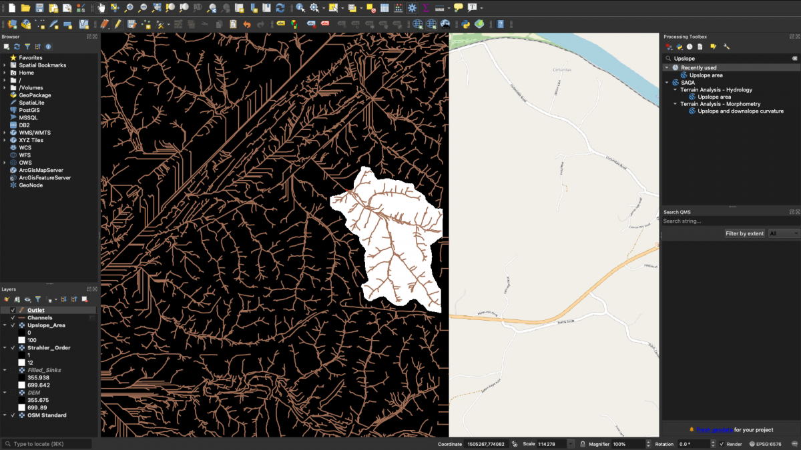
Task: Save the project with the floppy disk icon
Action: 39,8
